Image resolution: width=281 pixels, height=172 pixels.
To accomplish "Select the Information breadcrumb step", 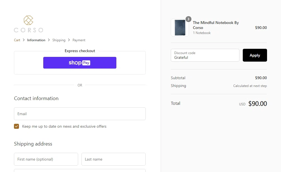I will [x=36, y=40].
